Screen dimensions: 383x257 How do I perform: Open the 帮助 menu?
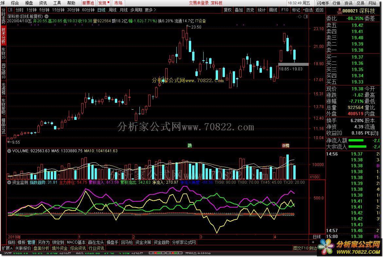[x=71, y=3]
